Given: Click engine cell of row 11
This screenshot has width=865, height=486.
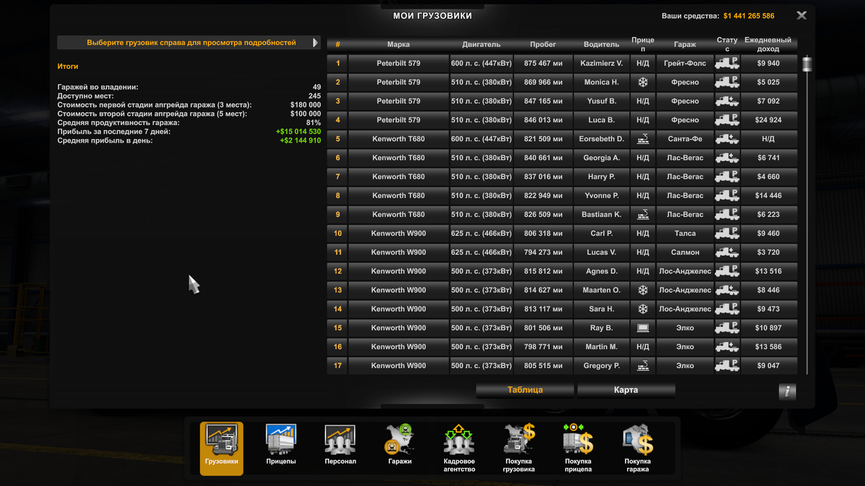Looking at the screenshot, I should [x=481, y=252].
